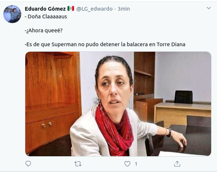Image resolution: width=217 pixels, height=172 pixels.
Task: View the like count number 1
Action: pos(136,164)
